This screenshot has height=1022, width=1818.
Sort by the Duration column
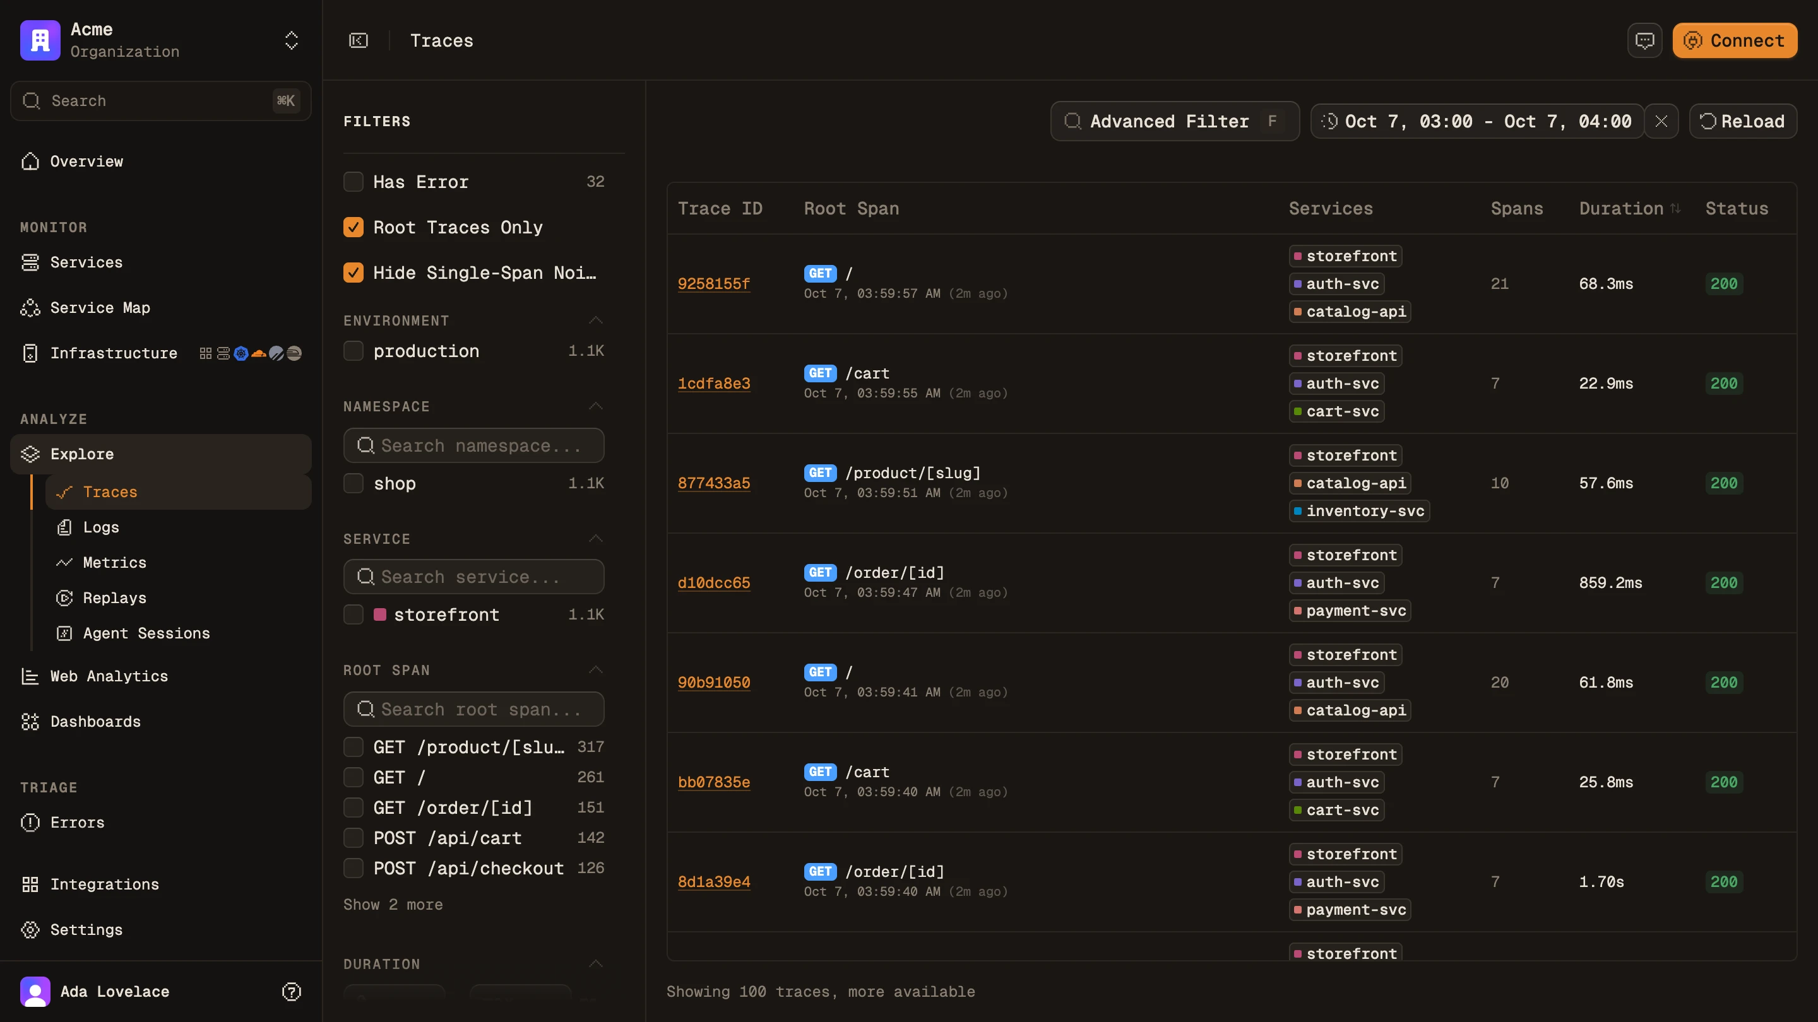[1629, 209]
